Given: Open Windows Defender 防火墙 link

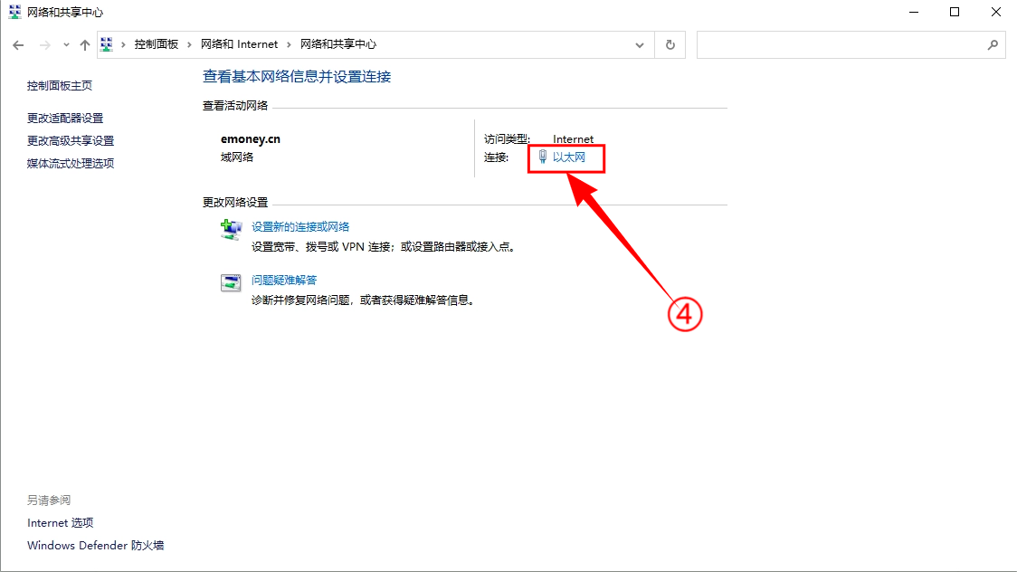Looking at the screenshot, I should 95,546.
